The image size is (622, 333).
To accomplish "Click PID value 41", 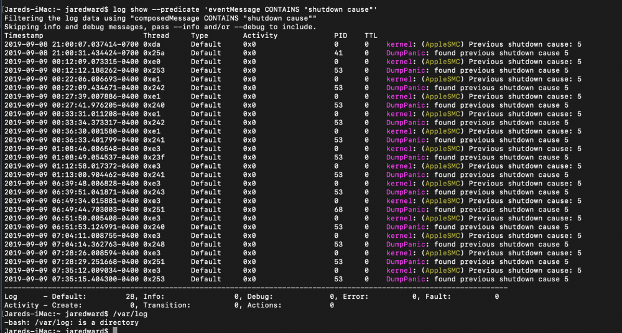I will click(x=339, y=53).
